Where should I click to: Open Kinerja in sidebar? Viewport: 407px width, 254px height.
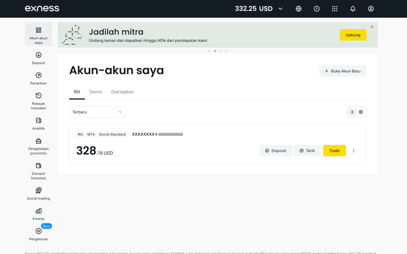[x=38, y=214]
